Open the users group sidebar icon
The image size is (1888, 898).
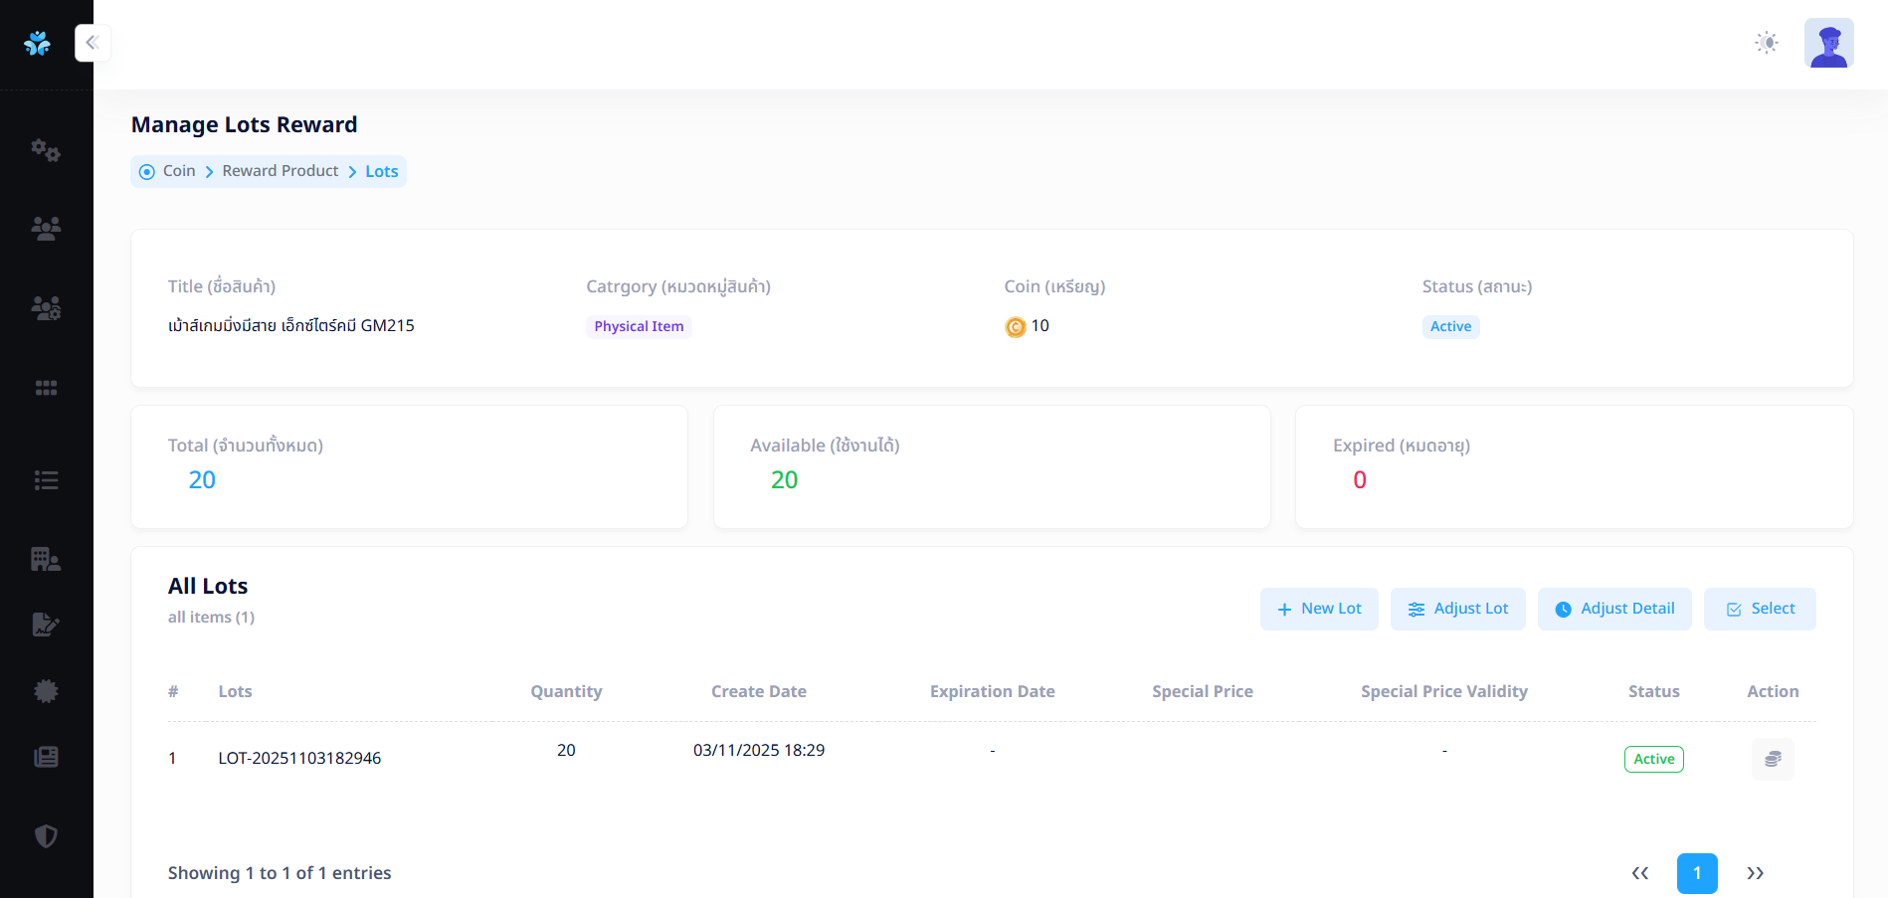[x=46, y=229]
